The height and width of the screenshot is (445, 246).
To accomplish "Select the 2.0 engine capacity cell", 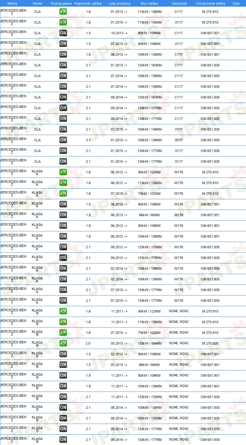I will pyautogui.click(x=88, y=343).
